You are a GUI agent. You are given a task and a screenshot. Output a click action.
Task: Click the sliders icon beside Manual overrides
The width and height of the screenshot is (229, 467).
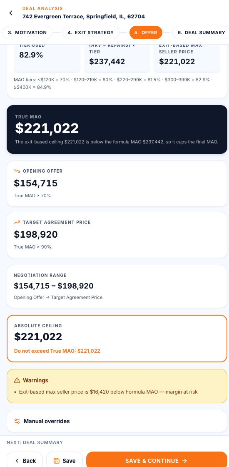(17, 421)
